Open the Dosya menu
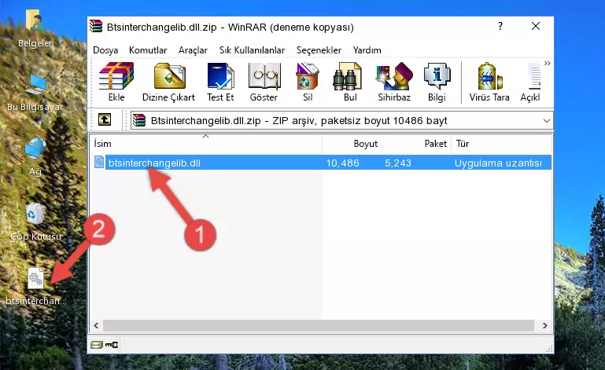 pos(105,50)
